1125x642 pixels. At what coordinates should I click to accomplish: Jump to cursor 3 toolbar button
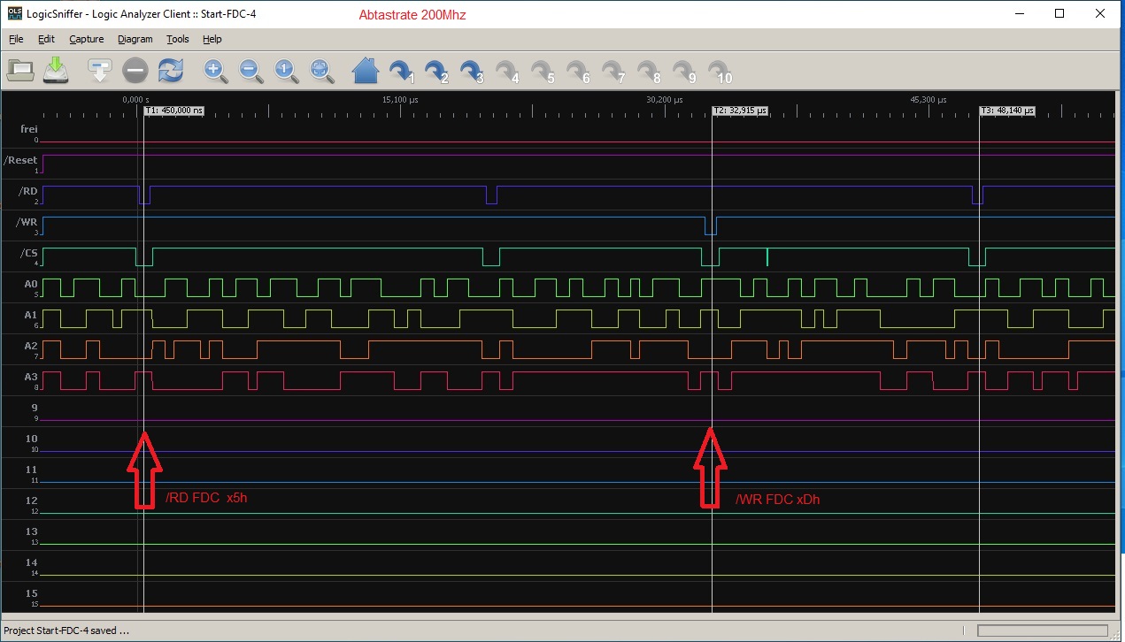click(472, 71)
